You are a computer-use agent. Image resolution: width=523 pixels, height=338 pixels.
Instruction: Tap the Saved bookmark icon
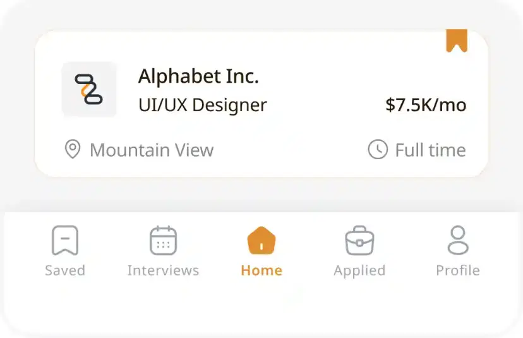pyautogui.click(x=65, y=240)
